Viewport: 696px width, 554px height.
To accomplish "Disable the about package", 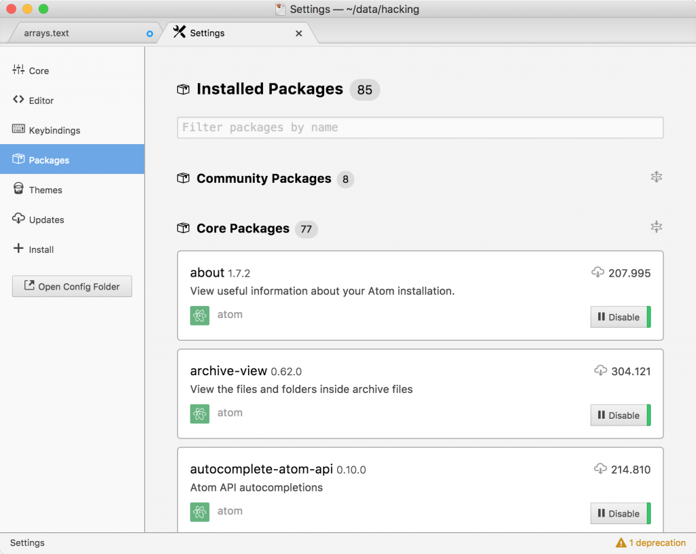I will (x=619, y=317).
